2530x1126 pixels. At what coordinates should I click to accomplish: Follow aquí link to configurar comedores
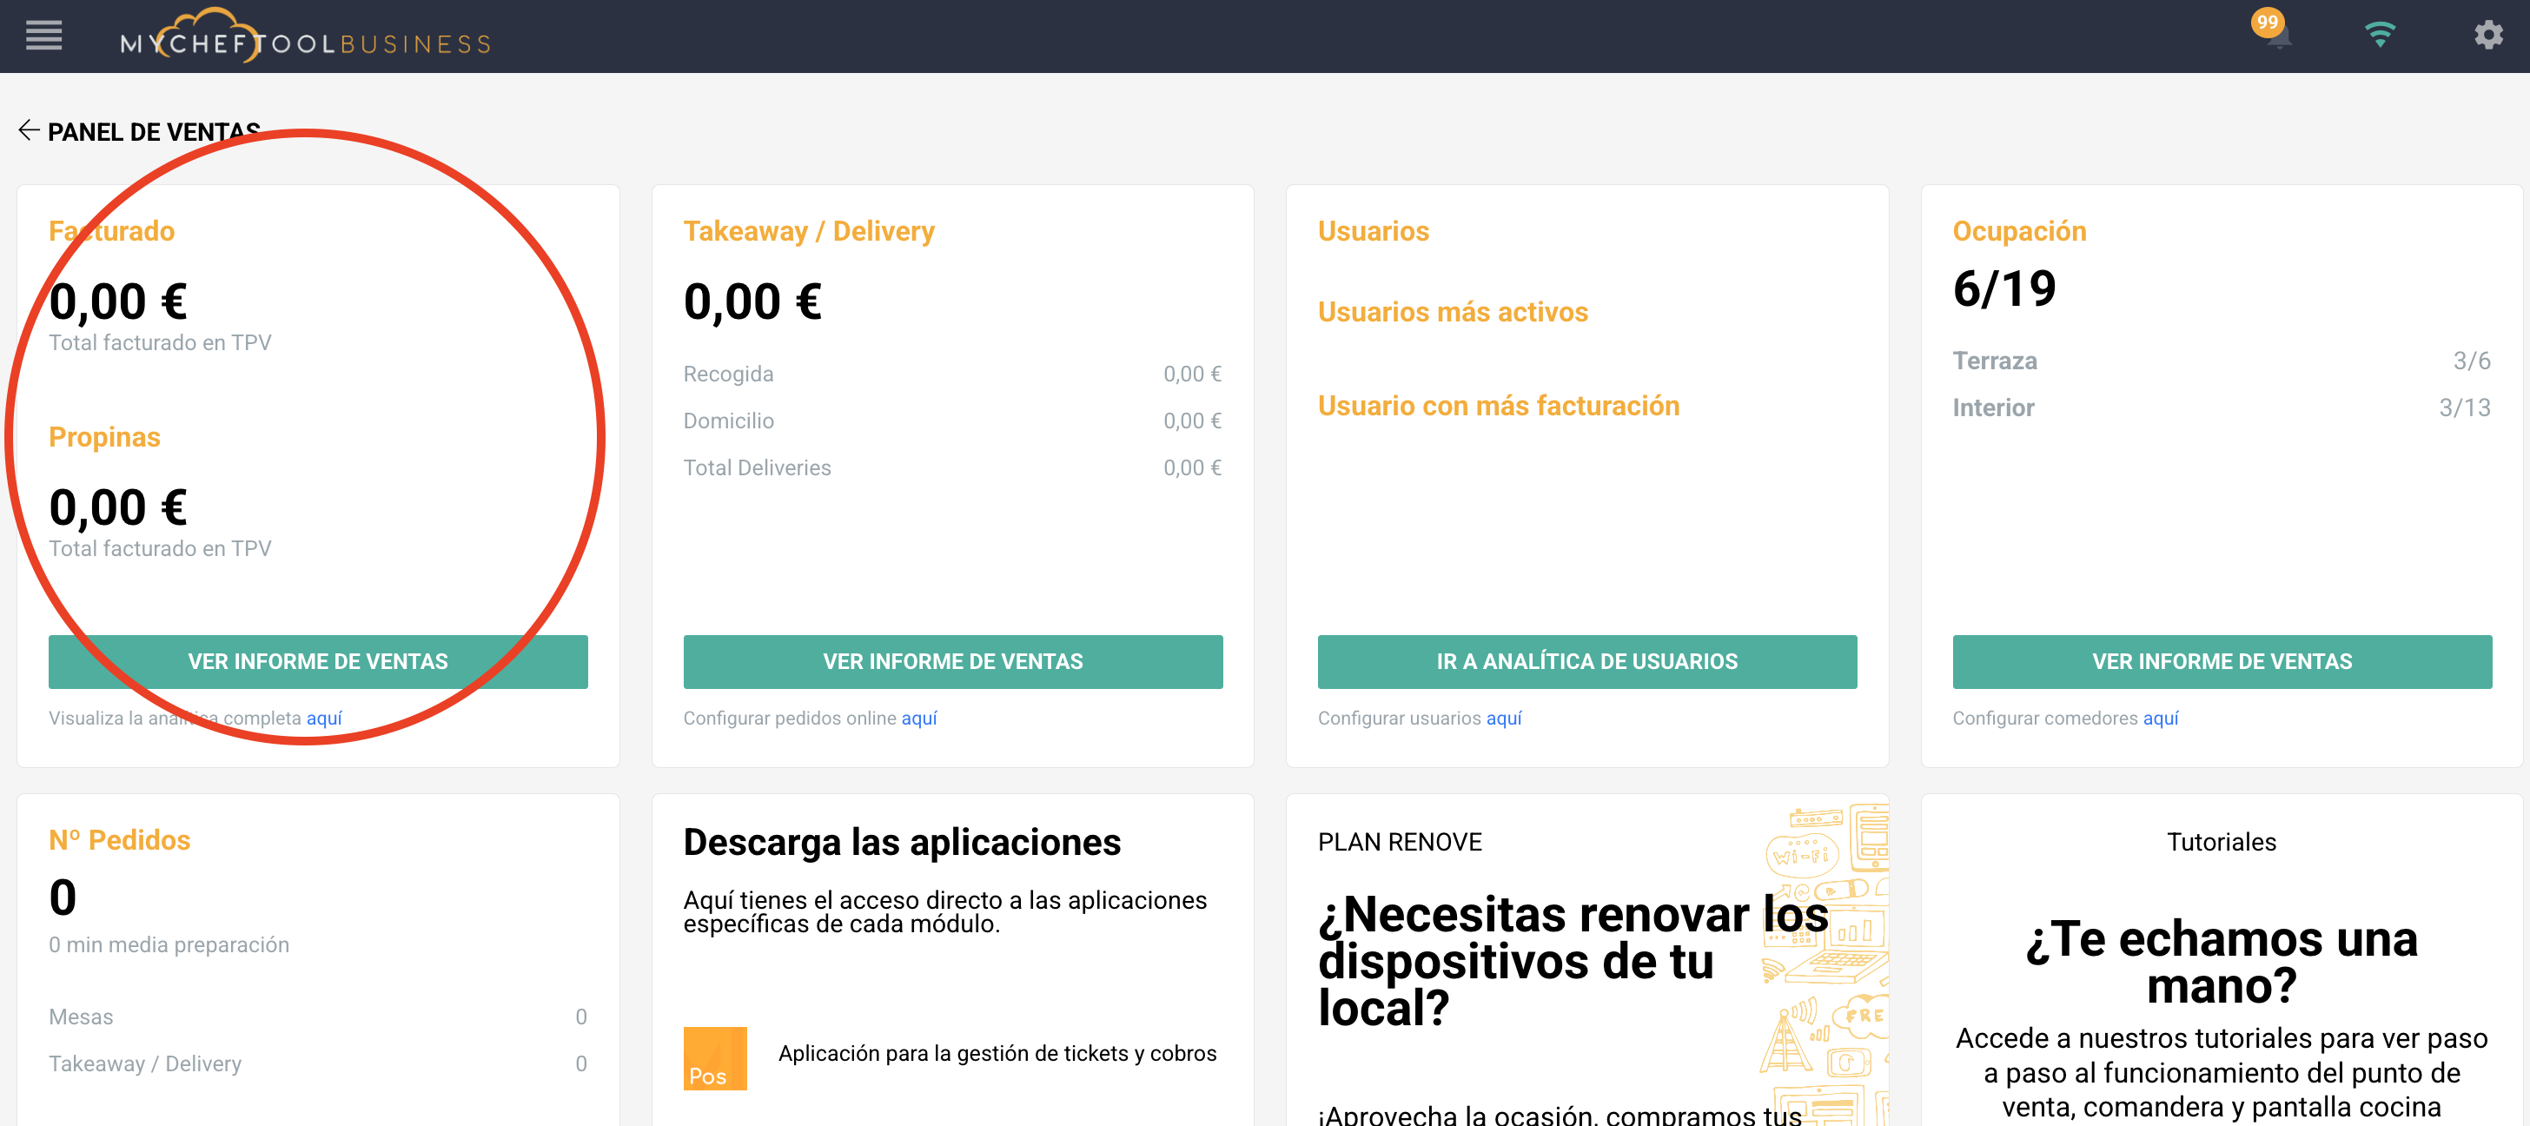point(2160,719)
